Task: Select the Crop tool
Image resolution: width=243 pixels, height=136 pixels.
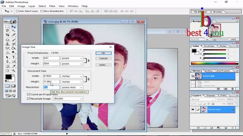Action: tap(7, 35)
